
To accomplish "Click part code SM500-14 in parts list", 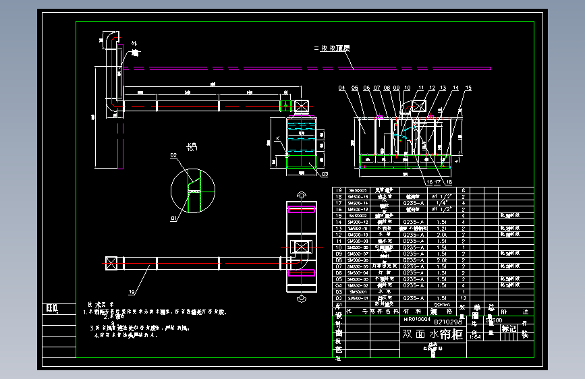I will (x=358, y=203).
